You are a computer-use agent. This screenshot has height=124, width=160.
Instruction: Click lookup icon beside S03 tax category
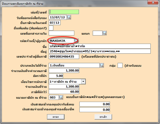(61, 97)
